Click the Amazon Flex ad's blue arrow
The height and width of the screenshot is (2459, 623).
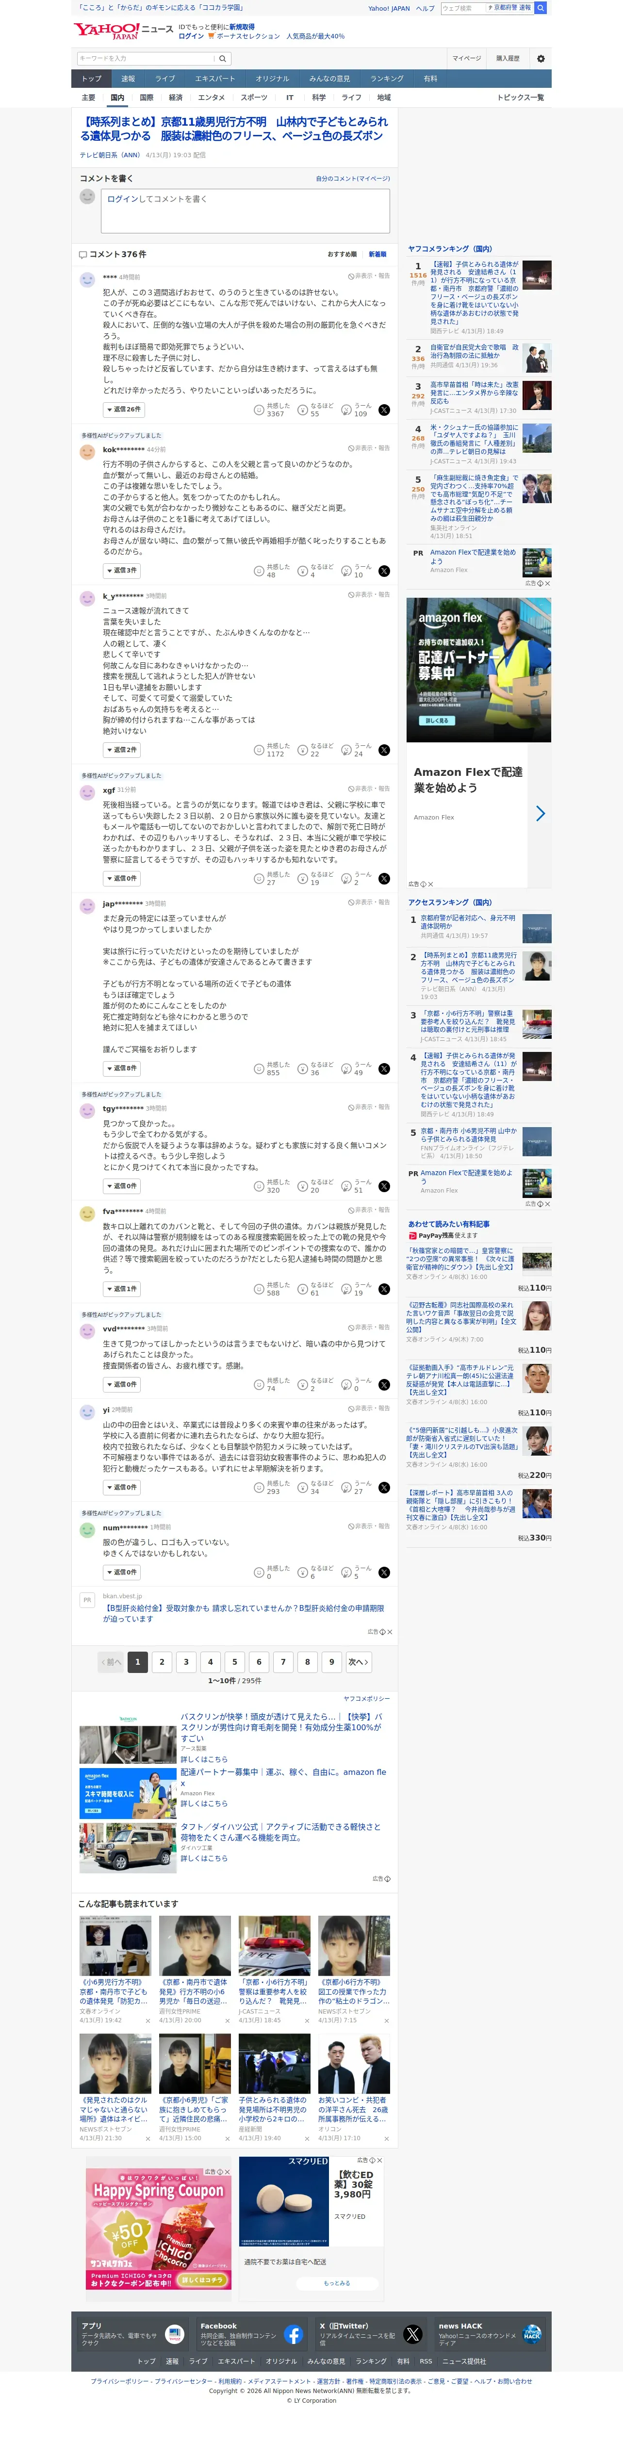(540, 813)
